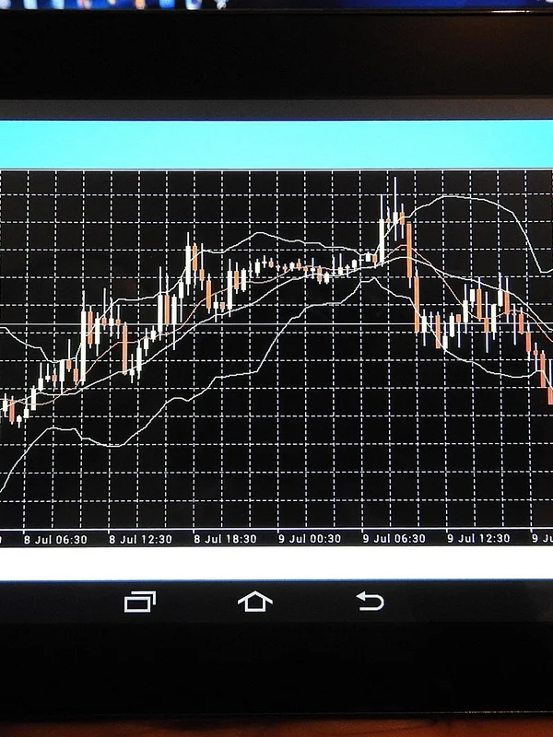Click the cyan header bar above the chart
This screenshot has height=737, width=553.
coord(276,144)
